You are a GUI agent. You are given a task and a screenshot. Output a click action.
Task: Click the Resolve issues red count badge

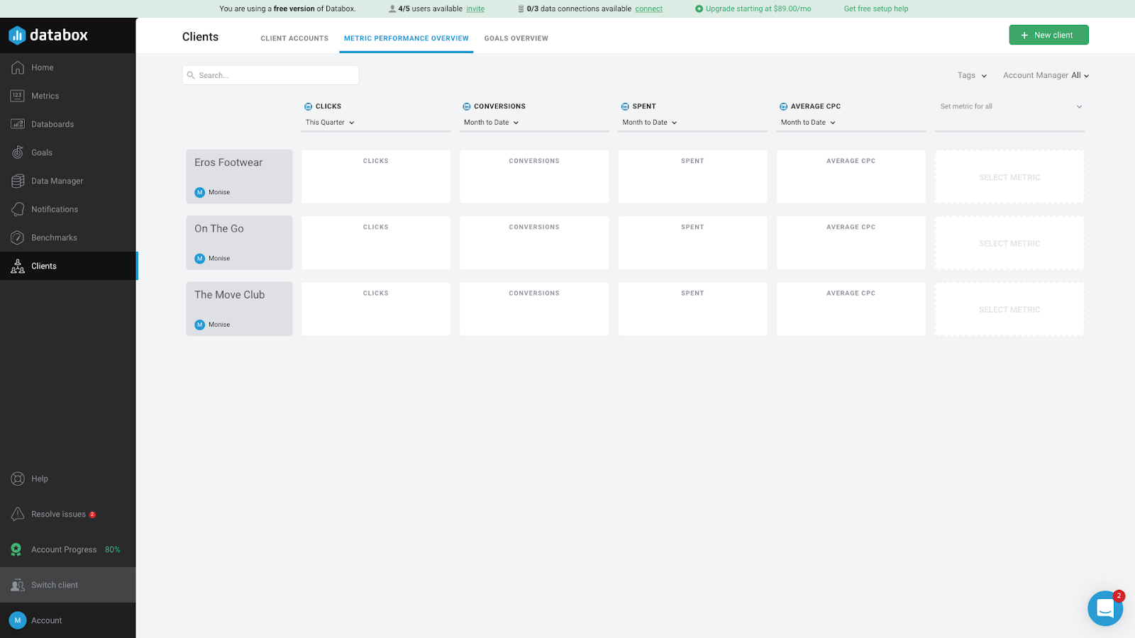pos(92,515)
